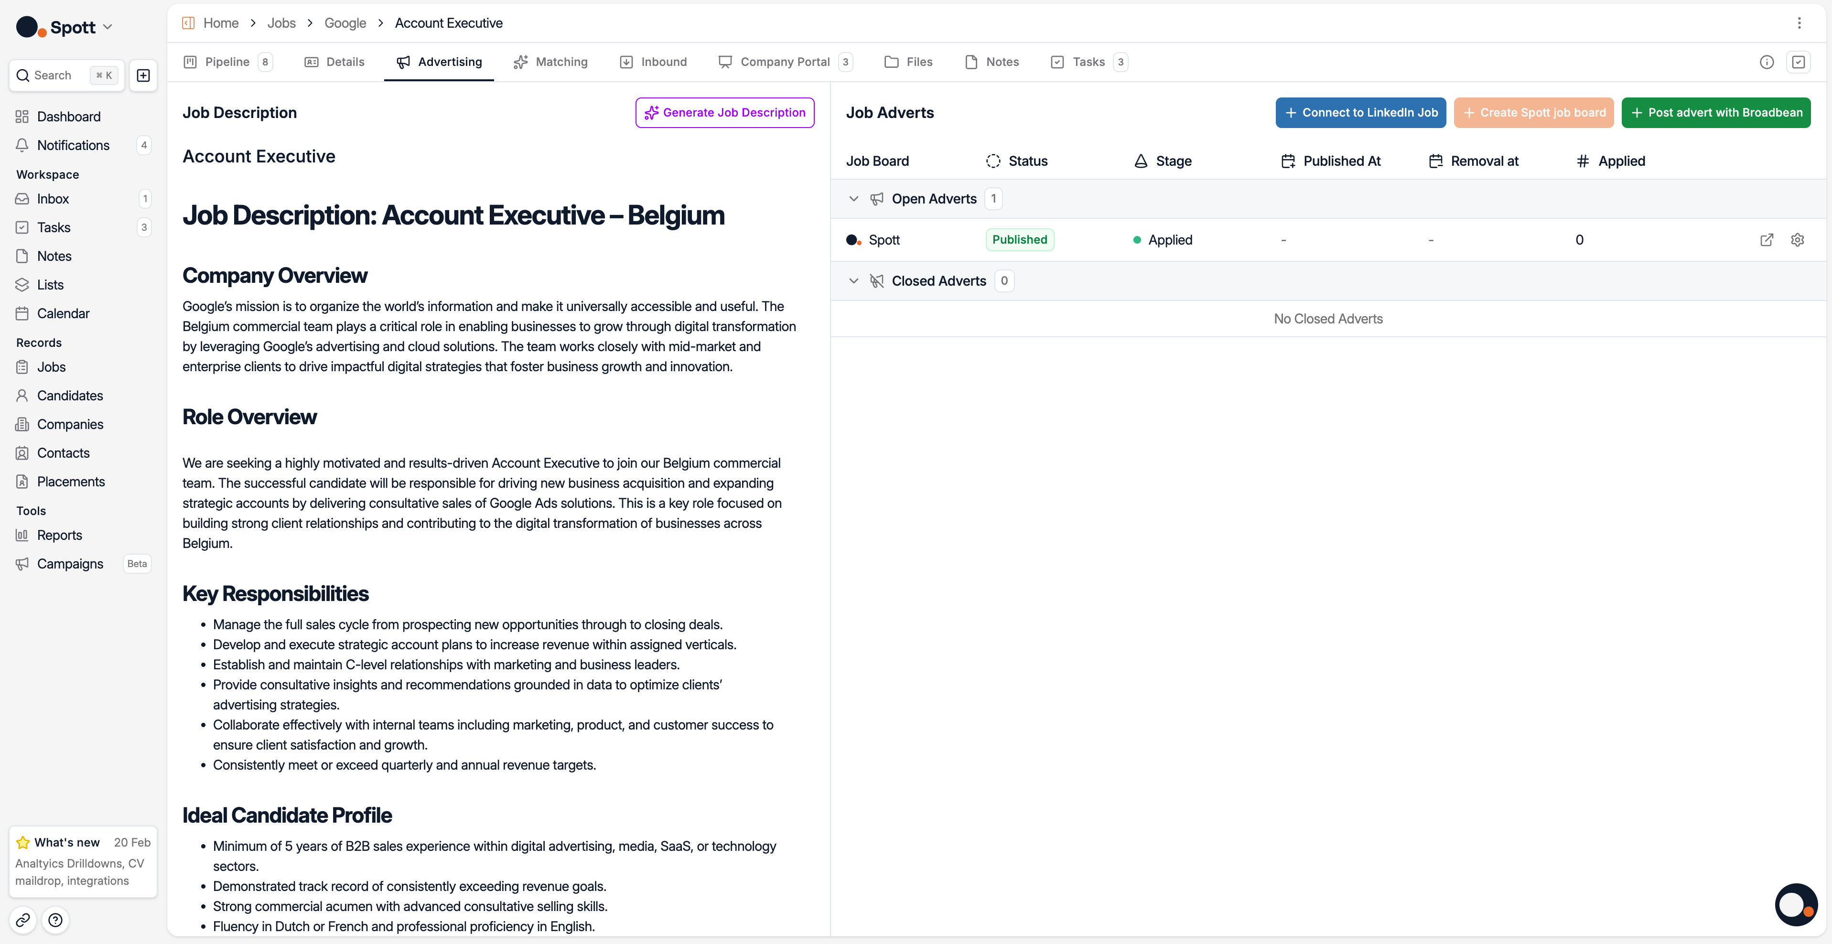1832x944 pixels.
Task: Open Calendar in the sidebar
Action: (83, 313)
